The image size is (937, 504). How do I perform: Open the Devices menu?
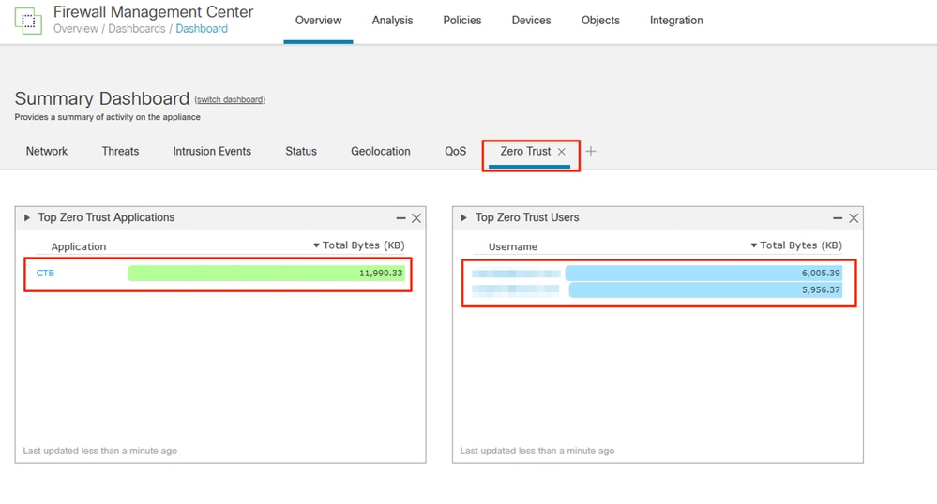(531, 21)
